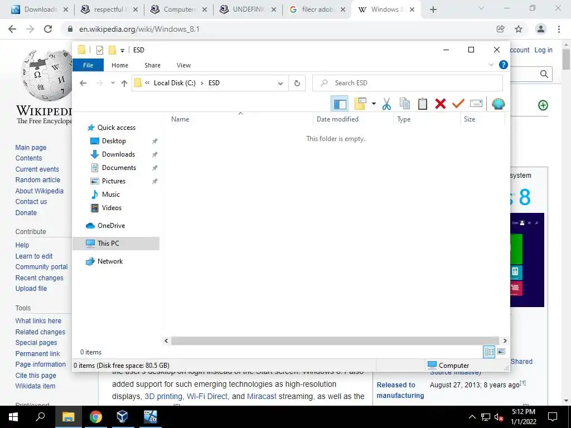Show hidden system tray icons
571x428 pixels.
point(472,417)
